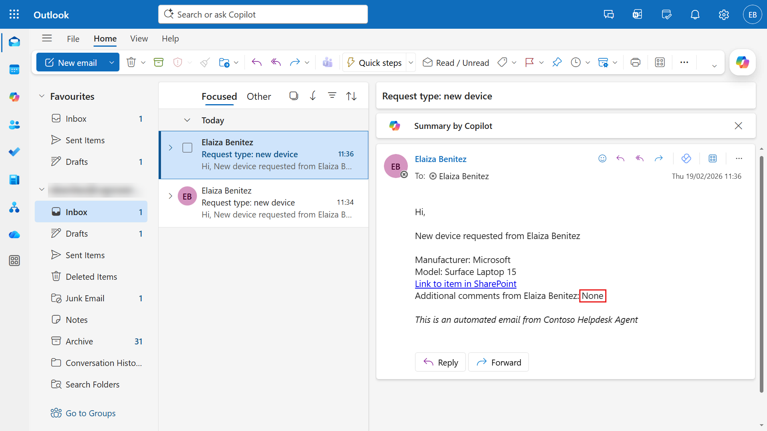Reply to Elaiza Benitez's email
Viewport: 767px width, 431px height.
pos(440,362)
